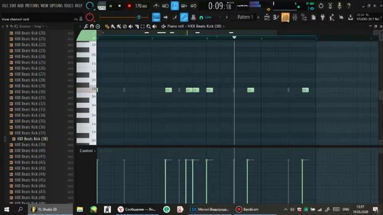Viewport: 383px width, 215px height.
Task: Select the Paint brush tool in piano roll
Action: coord(113,26)
